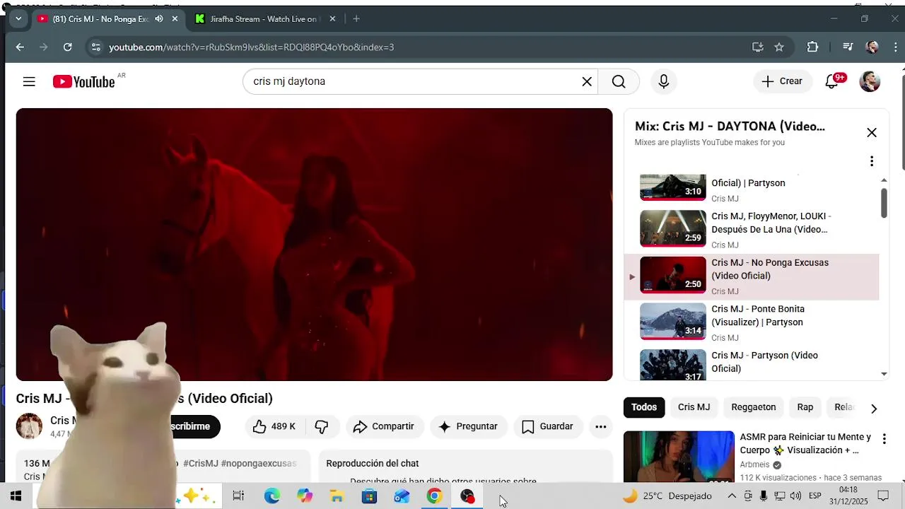
Task: Select the Todos filter chip
Action: pos(644,407)
